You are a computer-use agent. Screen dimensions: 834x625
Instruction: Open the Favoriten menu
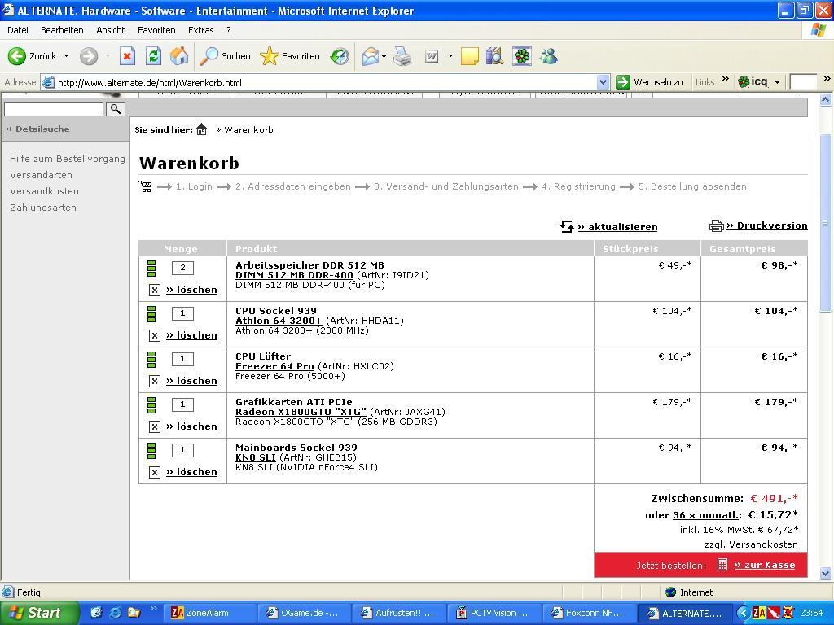pyautogui.click(x=156, y=30)
